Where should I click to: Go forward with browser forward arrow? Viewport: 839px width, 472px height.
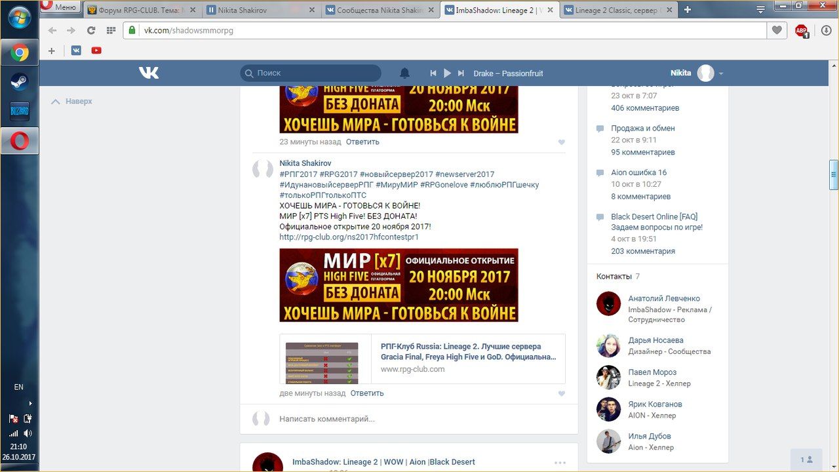click(71, 30)
